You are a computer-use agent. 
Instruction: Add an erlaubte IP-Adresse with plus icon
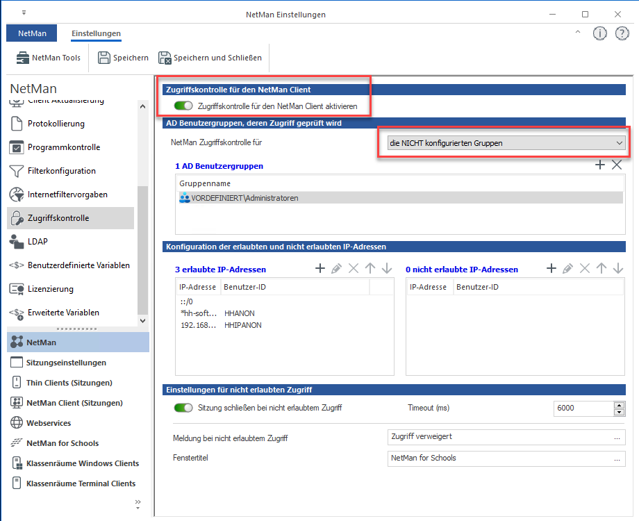[320, 268]
